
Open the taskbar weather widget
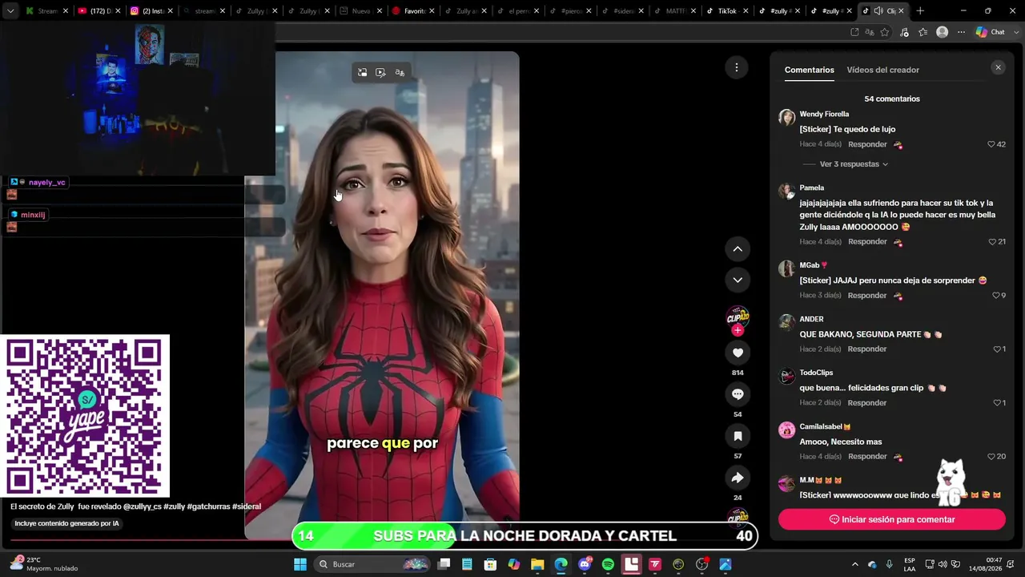44,564
